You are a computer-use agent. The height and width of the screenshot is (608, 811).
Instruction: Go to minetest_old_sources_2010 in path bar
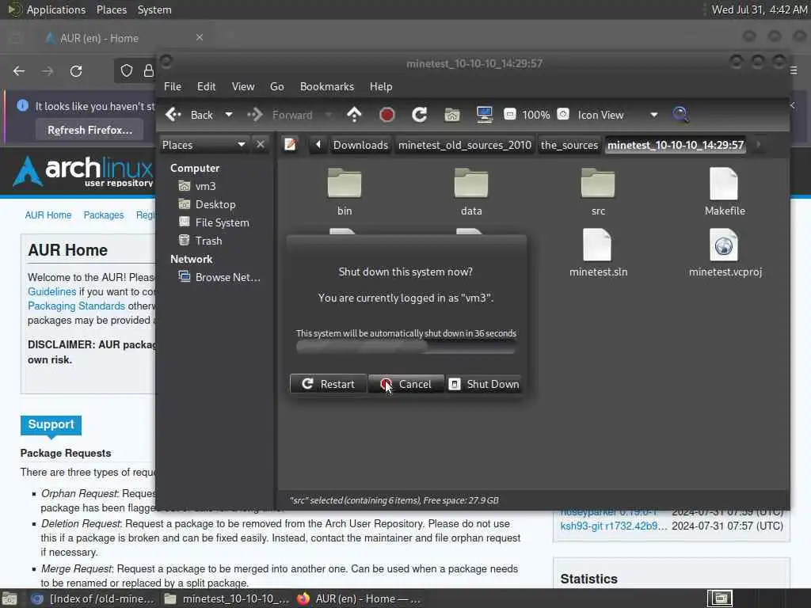tap(464, 145)
